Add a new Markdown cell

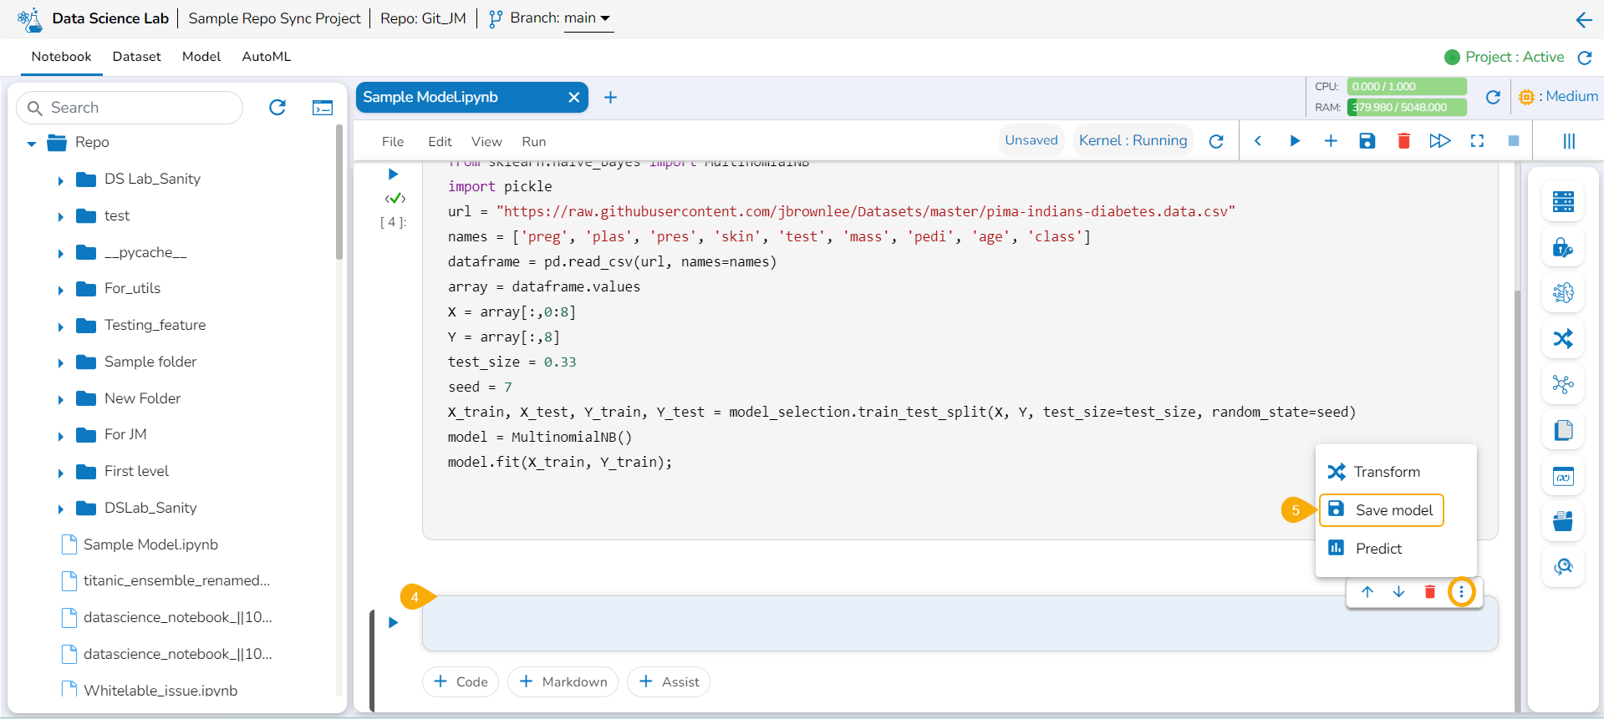pyautogui.click(x=563, y=681)
